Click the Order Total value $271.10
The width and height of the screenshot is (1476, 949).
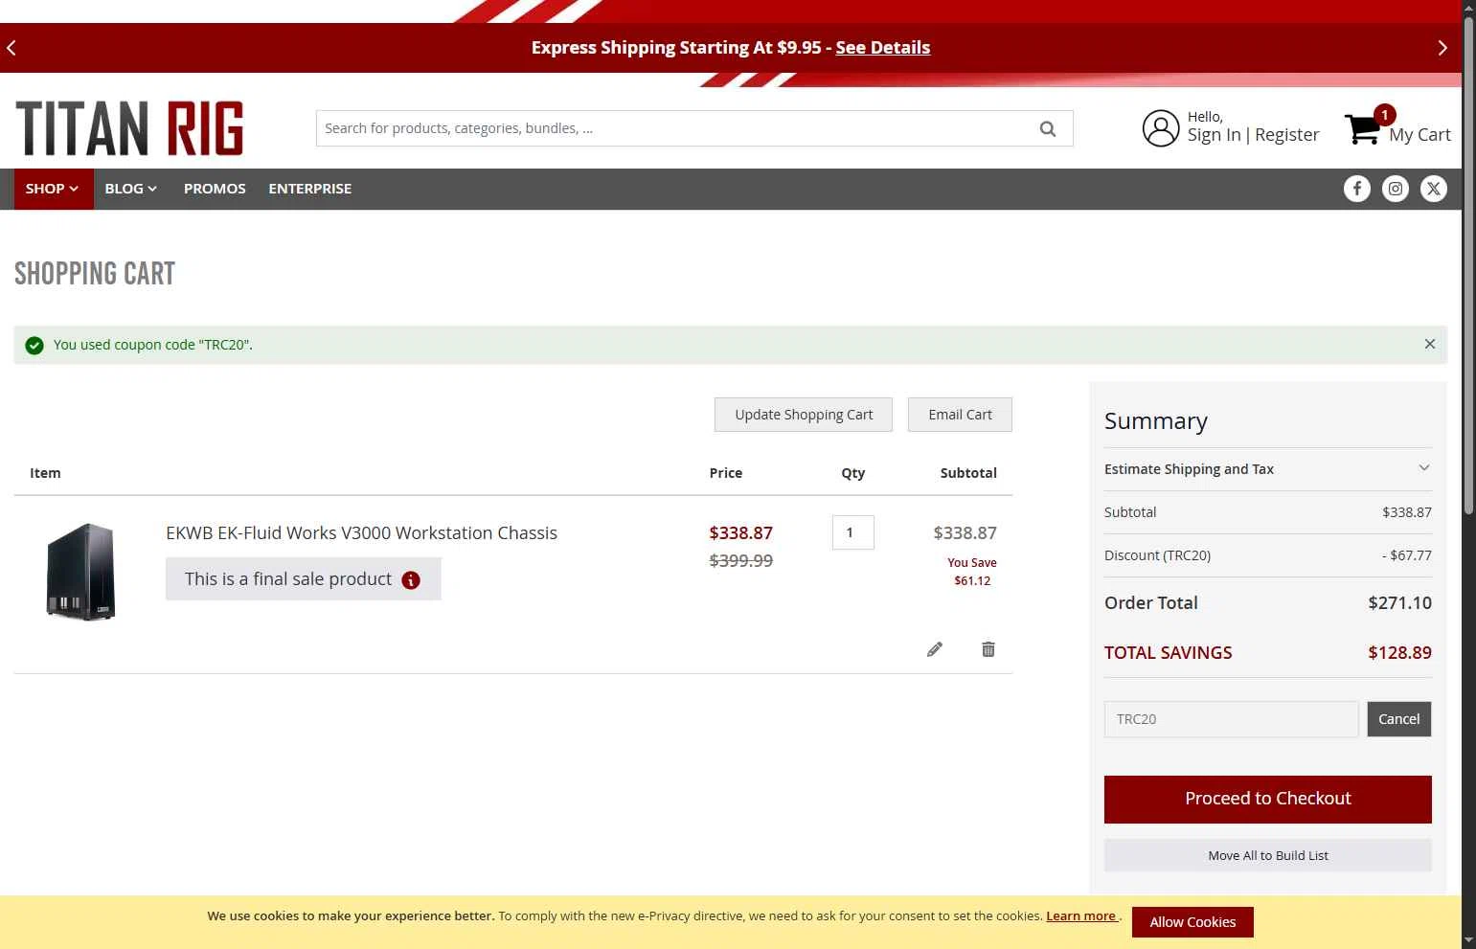click(x=1399, y=603)
